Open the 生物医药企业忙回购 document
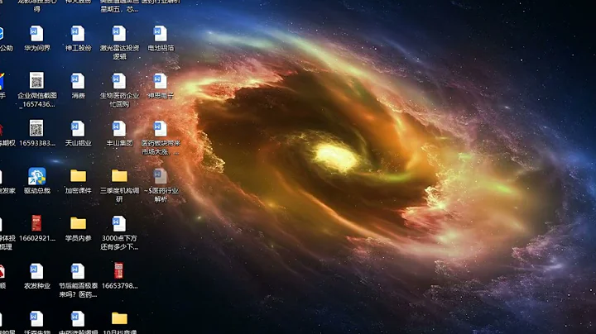The width and height of the screenshot is (596, 334). pyautogui.click(x=119, y=82)
